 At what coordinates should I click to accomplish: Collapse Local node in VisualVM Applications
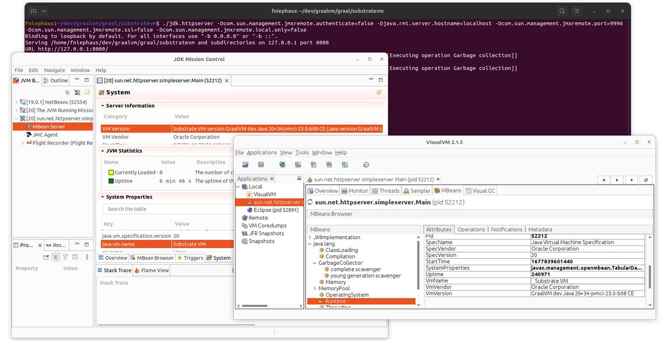click(x=239, y=187)
